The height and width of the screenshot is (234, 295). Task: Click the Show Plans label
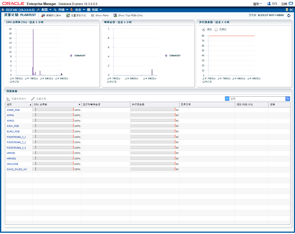coord(102,16)
